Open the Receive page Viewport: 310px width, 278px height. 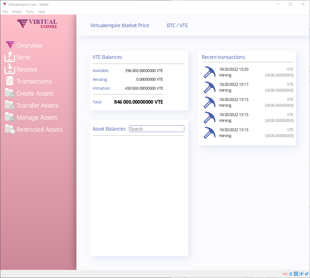click(x=27, y=69)
